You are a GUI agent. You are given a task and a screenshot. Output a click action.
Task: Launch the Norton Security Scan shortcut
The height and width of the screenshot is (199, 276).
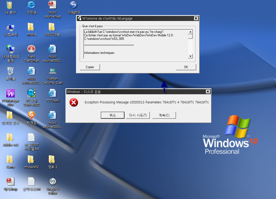point(53,71)
